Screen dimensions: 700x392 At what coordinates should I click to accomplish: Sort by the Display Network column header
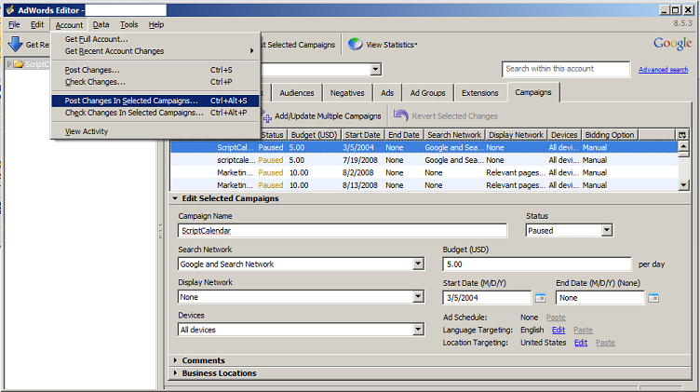click(x=516, y=135)
